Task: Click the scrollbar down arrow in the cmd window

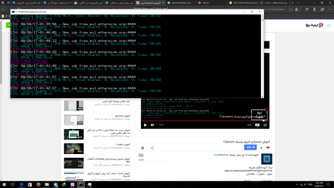Action: pyautogui.click(x=262, y=97)
